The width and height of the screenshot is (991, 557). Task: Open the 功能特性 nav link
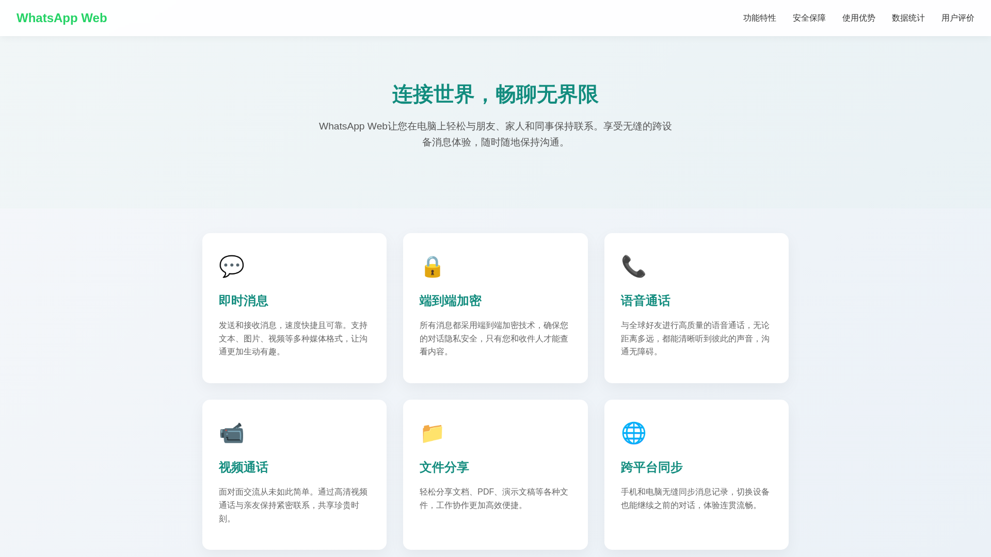[x=759, y=18]
